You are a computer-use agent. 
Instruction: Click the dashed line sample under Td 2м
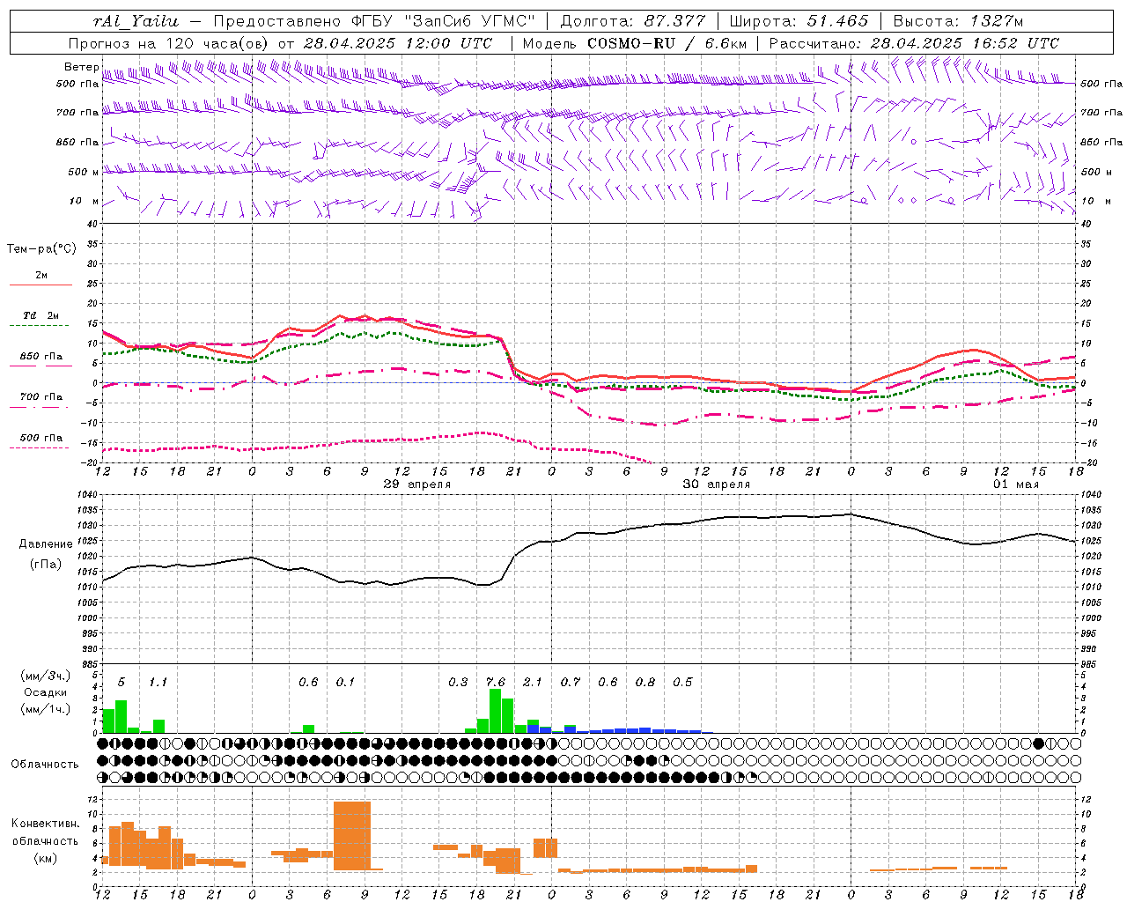coord(41,326)
